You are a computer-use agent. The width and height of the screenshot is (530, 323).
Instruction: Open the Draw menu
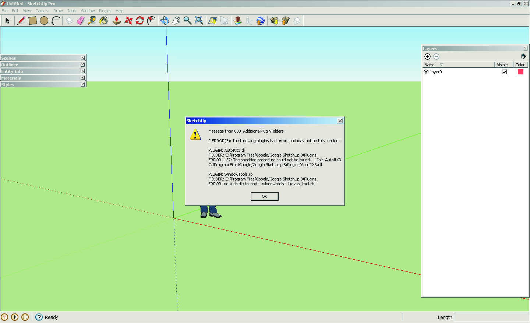point(58,11)
